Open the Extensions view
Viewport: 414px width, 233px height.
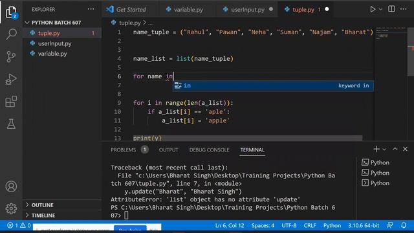(11, 102)
